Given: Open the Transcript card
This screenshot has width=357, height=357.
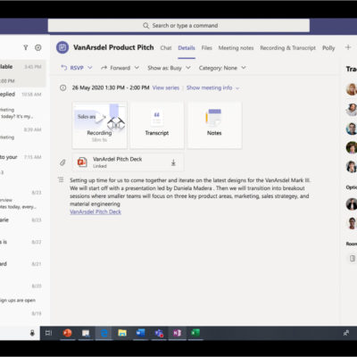Looking at the screenshot, I should [157, 125].
